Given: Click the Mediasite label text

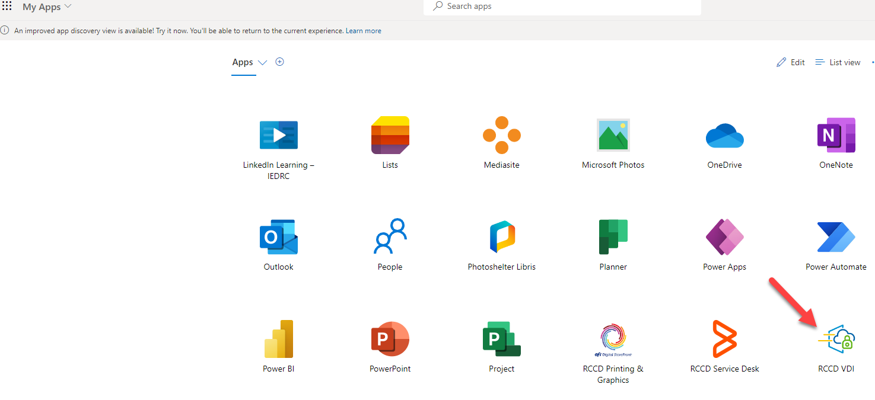Looking at the screenshot, I should tap(501, 165).
